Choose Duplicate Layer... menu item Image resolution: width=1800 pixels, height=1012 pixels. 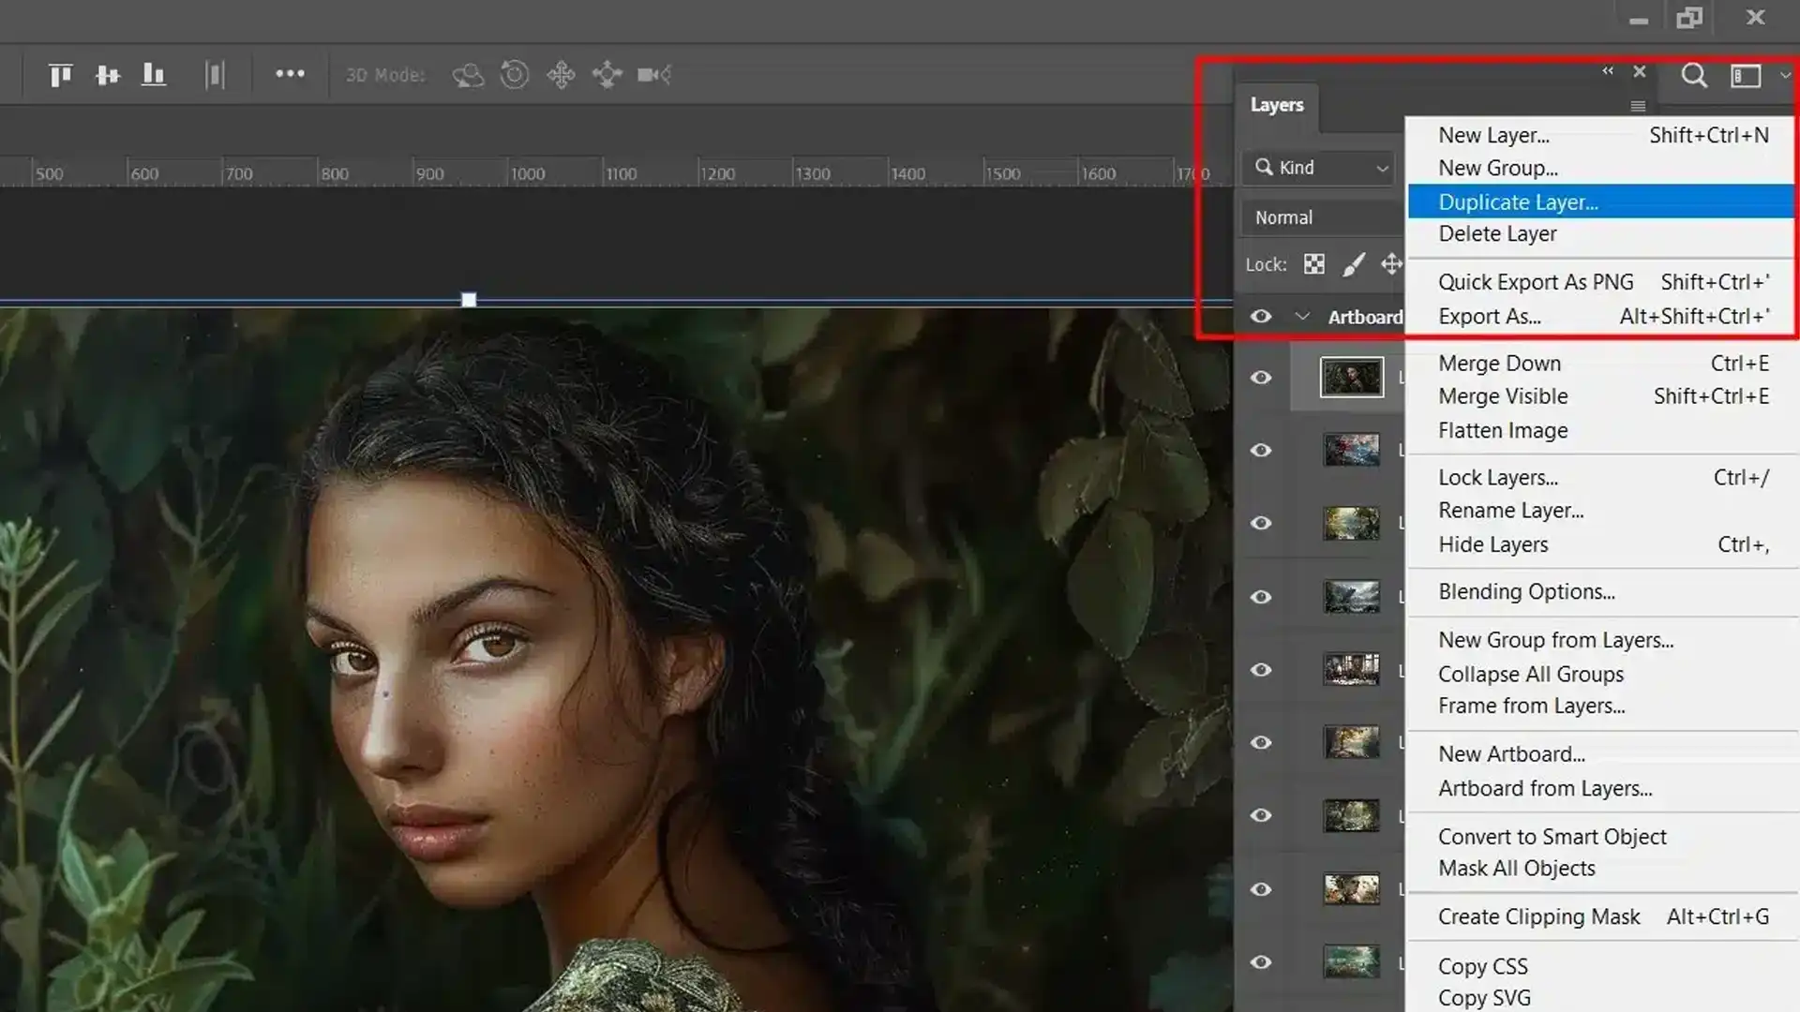1603,201
